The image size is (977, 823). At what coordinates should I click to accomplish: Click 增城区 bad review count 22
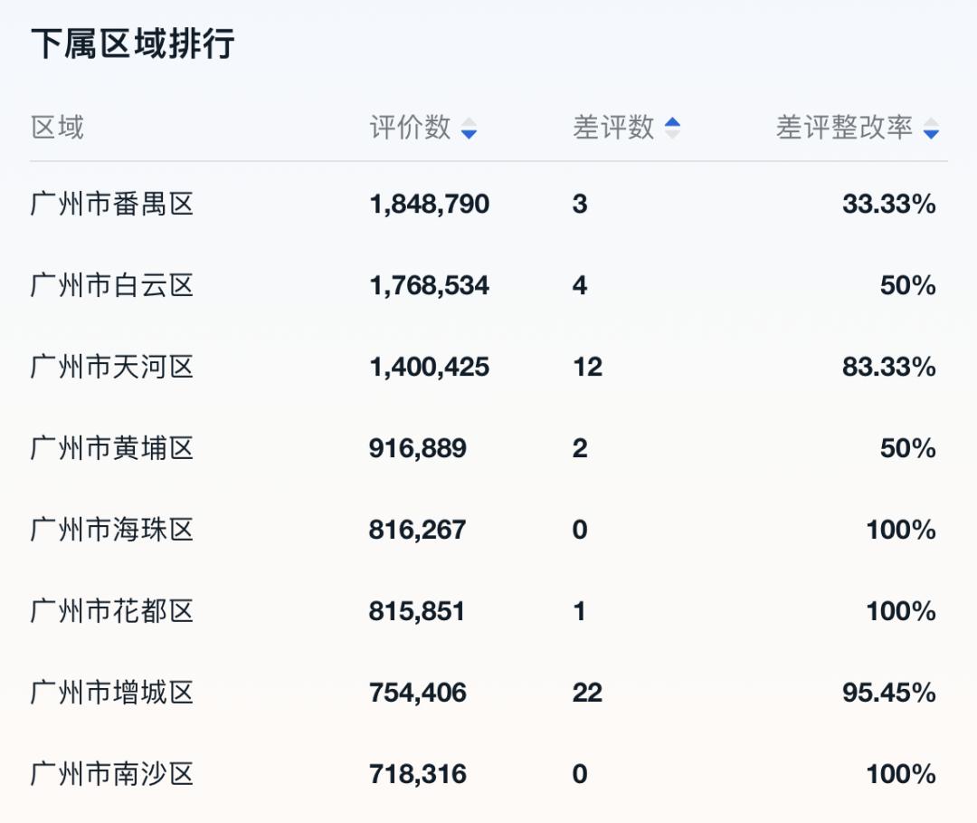click(x=588, y=694)
